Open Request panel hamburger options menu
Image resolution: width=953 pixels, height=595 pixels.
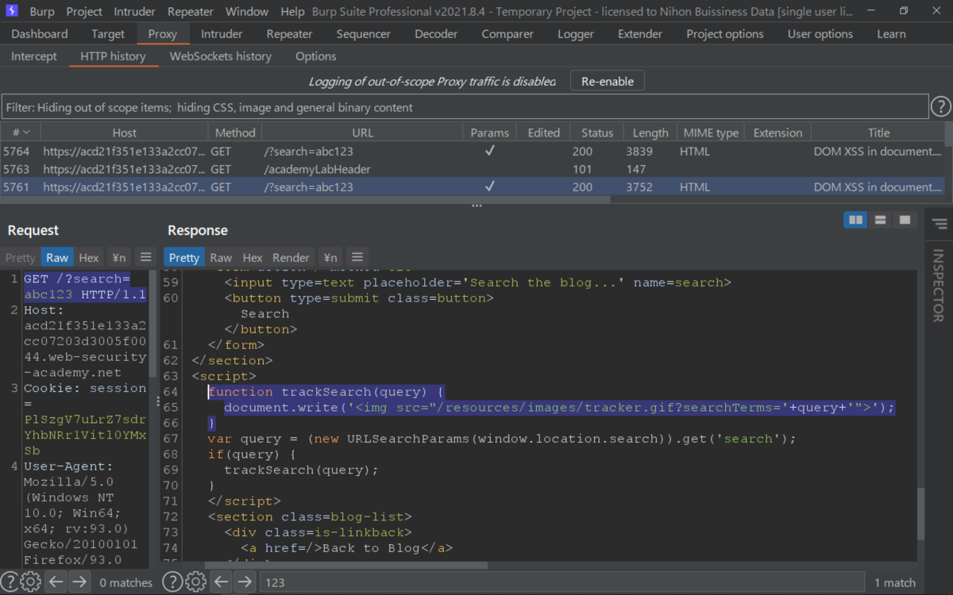click(145, 257)
